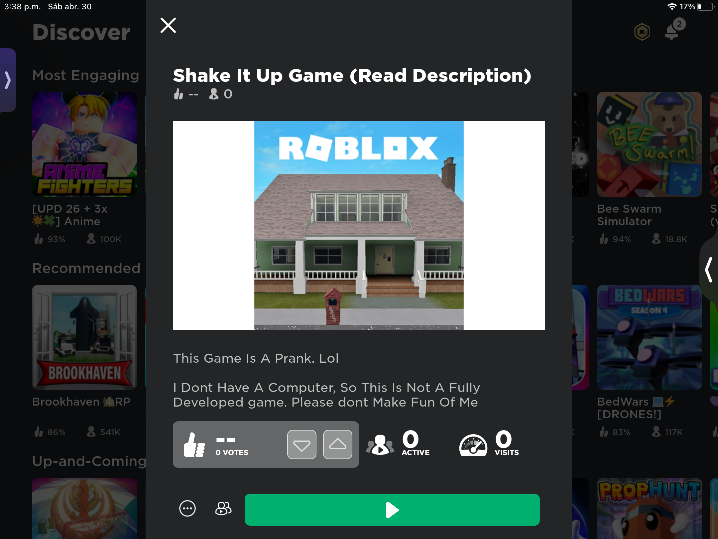Tap the visits speedometer icon
This screenshot has height=539, width=718.
click(473, 445)
